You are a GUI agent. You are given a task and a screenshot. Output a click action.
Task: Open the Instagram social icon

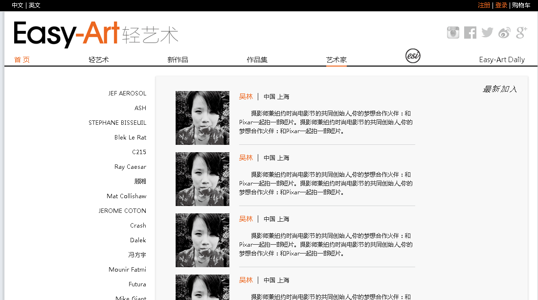coord(453,33)
